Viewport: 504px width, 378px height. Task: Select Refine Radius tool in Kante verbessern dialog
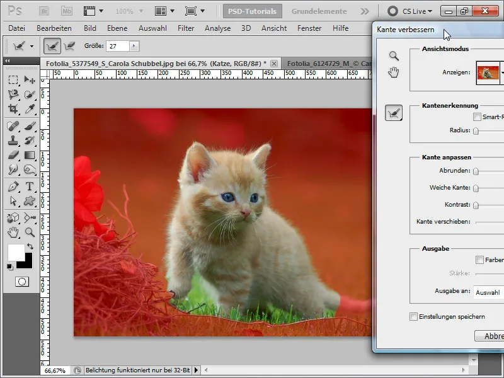click(x=394, y=113)
